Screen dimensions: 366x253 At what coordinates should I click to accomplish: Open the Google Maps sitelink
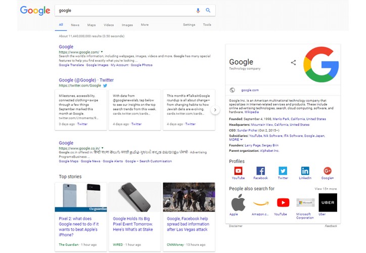68,161
